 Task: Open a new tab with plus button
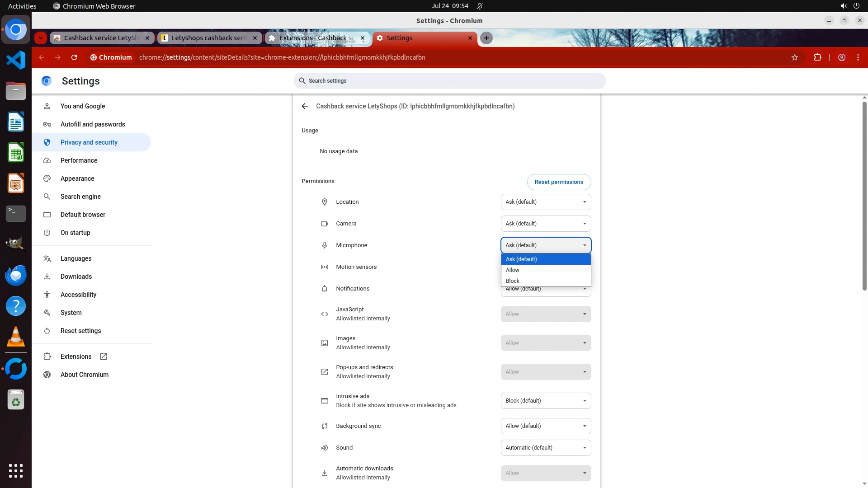486,38
